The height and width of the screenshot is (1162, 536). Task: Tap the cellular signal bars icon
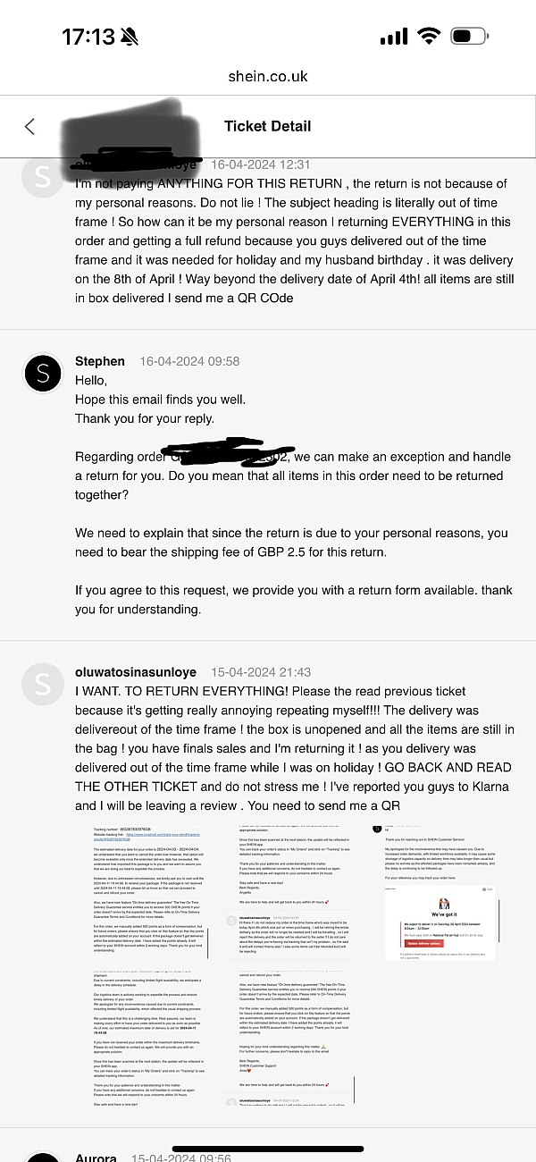[393, 37]
